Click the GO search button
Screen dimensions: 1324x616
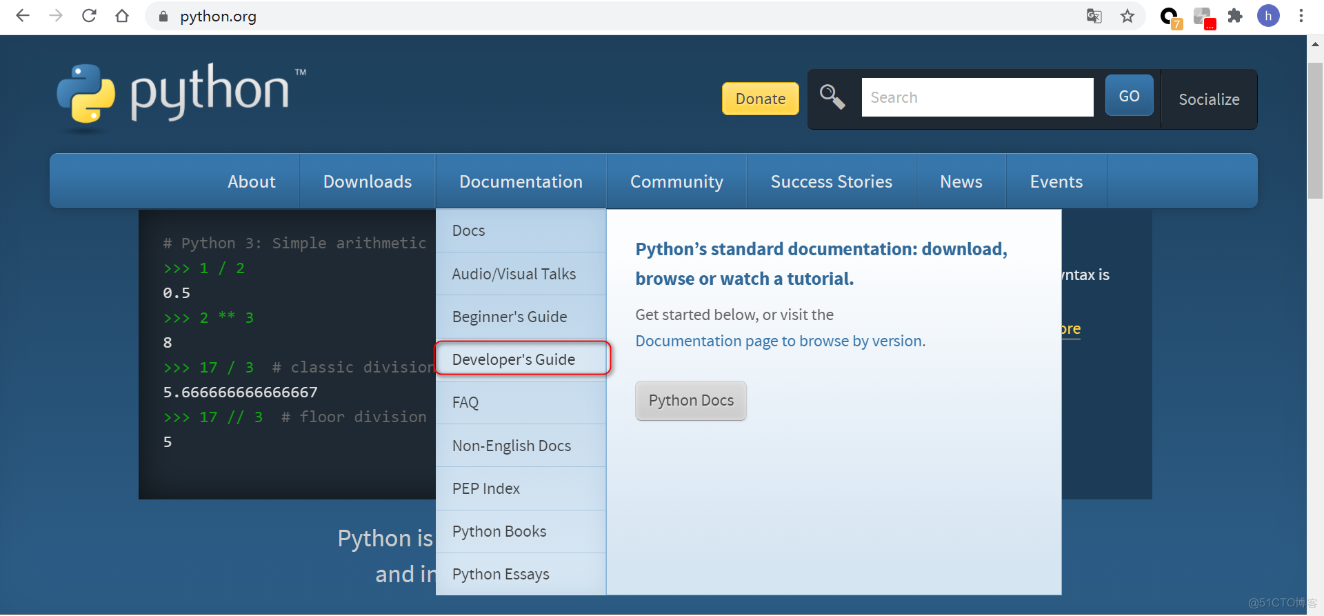1129,96
